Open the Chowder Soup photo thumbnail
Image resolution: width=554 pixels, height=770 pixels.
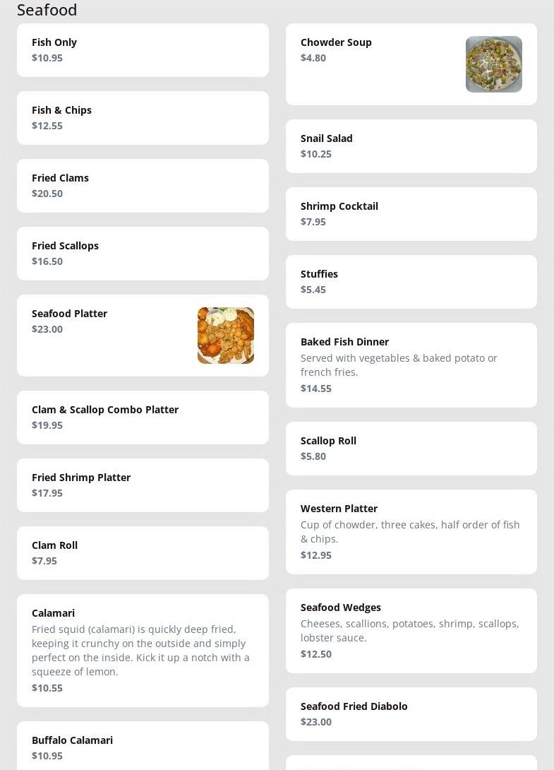point(493,64)
